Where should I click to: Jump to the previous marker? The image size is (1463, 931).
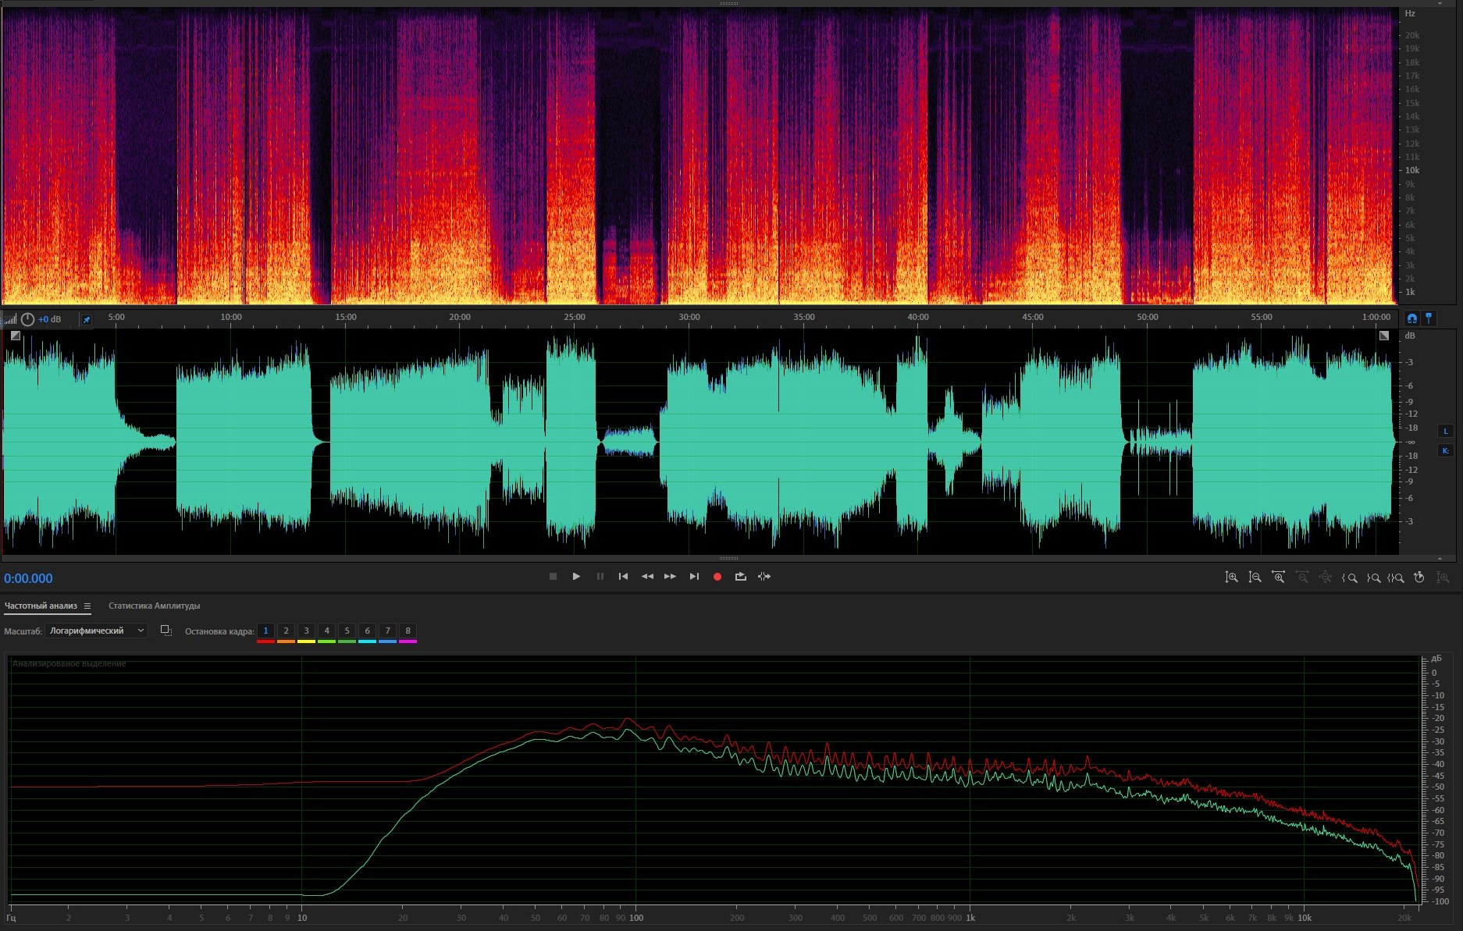click(623, 577)
